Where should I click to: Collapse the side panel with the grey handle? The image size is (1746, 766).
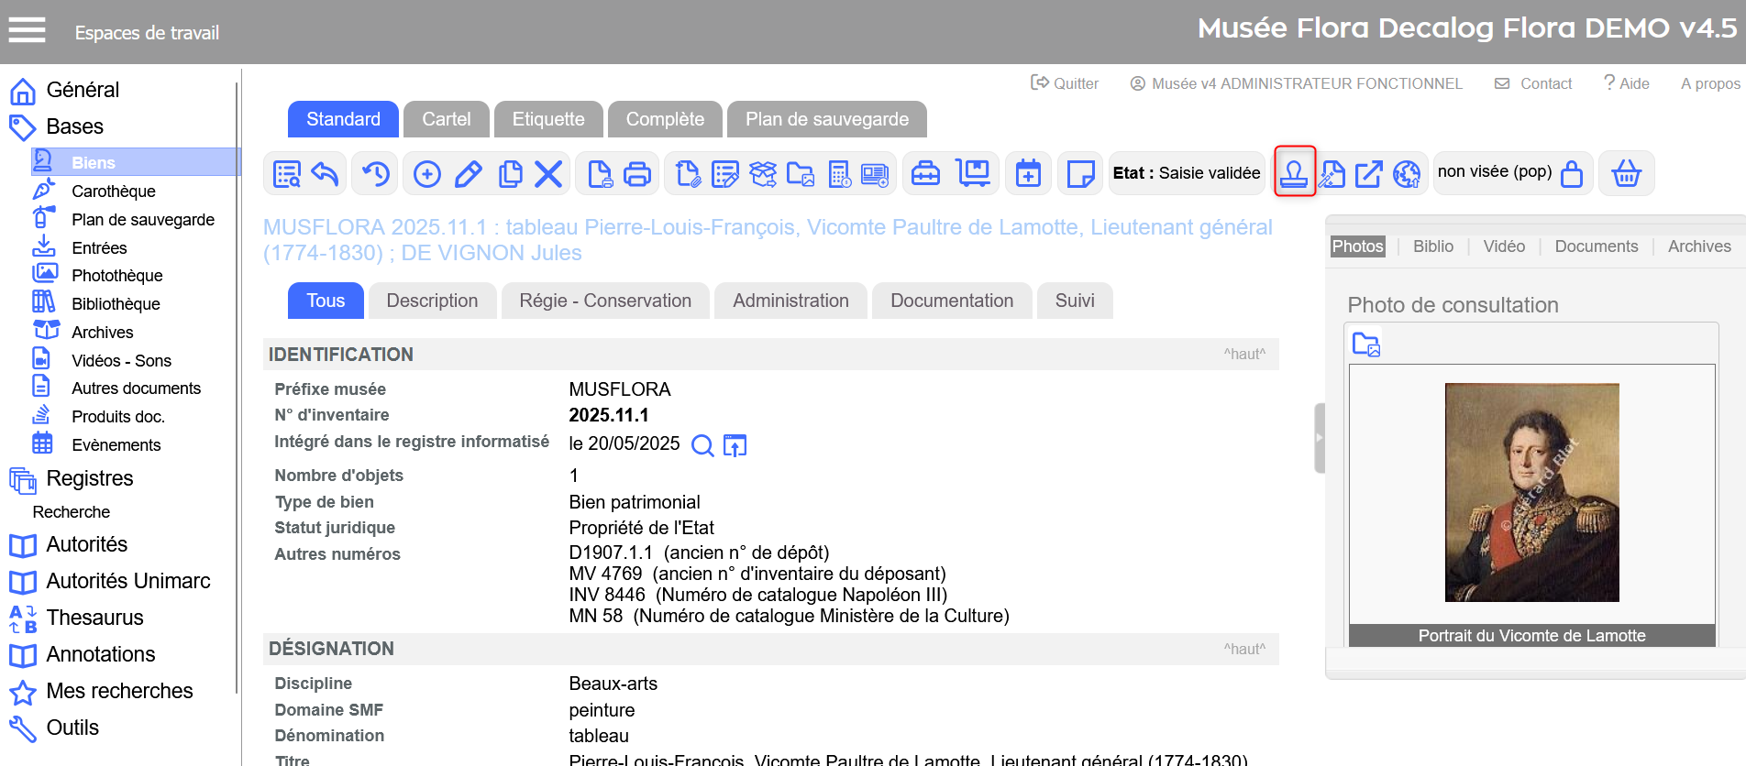(x=1319, y=438)
